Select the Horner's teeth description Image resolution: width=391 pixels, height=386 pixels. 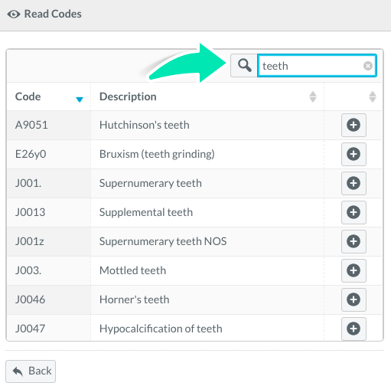134,299
